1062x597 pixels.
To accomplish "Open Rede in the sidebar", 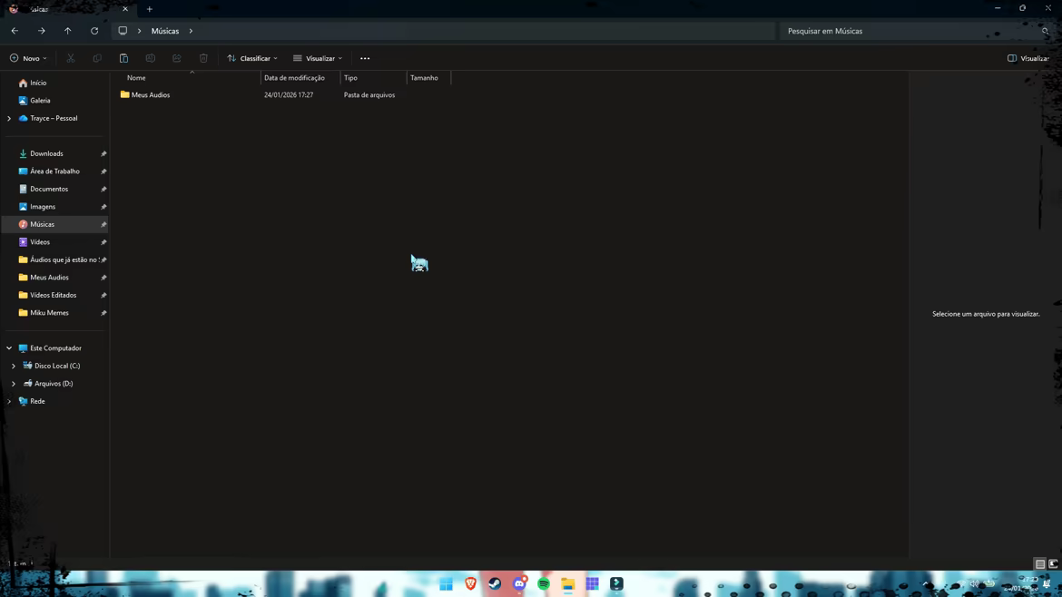I will click(37, 401).
